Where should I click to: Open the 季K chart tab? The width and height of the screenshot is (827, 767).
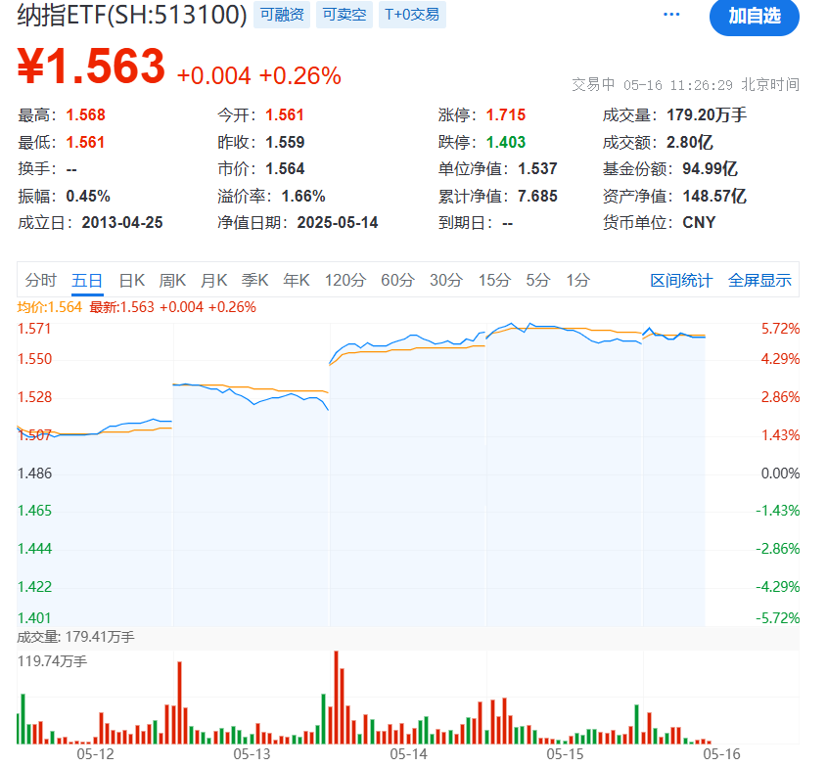pos(254,280)
